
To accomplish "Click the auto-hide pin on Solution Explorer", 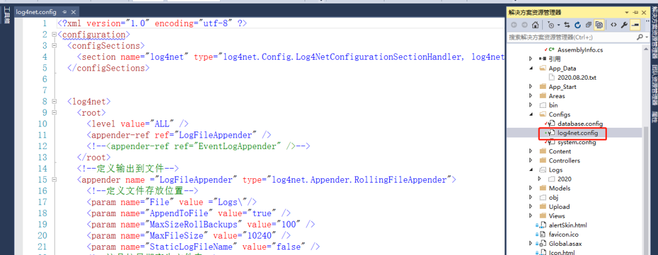I will (x=635, y=12).
